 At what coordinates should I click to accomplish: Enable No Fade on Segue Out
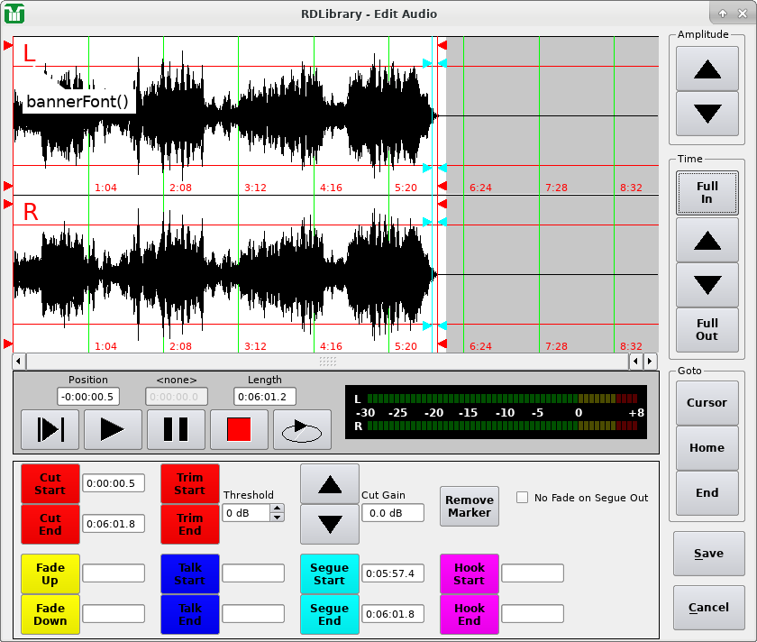(x=521, y=496)
